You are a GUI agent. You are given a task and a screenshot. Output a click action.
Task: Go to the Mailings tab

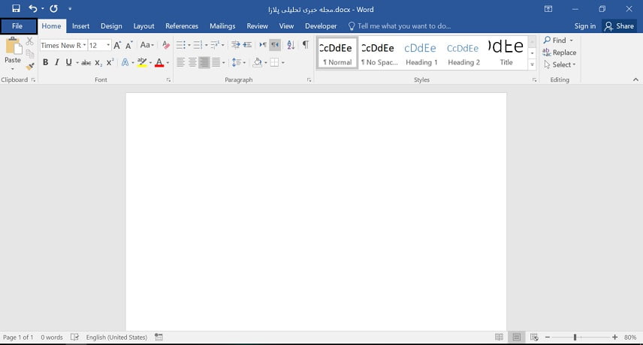pos(222,25)
